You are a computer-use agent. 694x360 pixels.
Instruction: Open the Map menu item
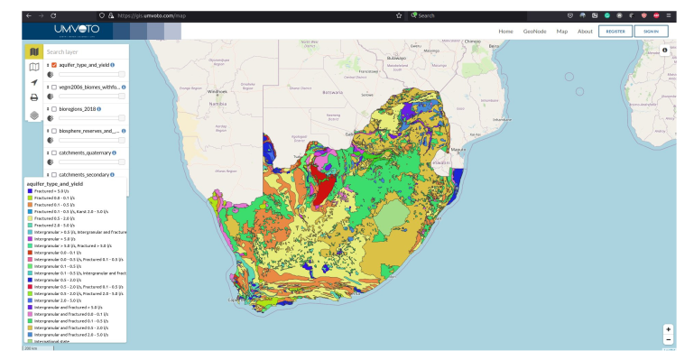click(562, 32)
